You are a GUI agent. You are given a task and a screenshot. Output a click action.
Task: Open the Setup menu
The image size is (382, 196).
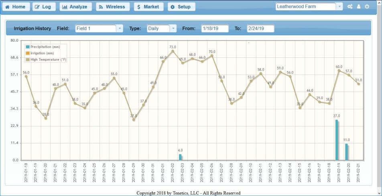[x=181, y=7]
